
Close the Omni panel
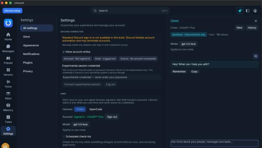click(x=256, y=21)
